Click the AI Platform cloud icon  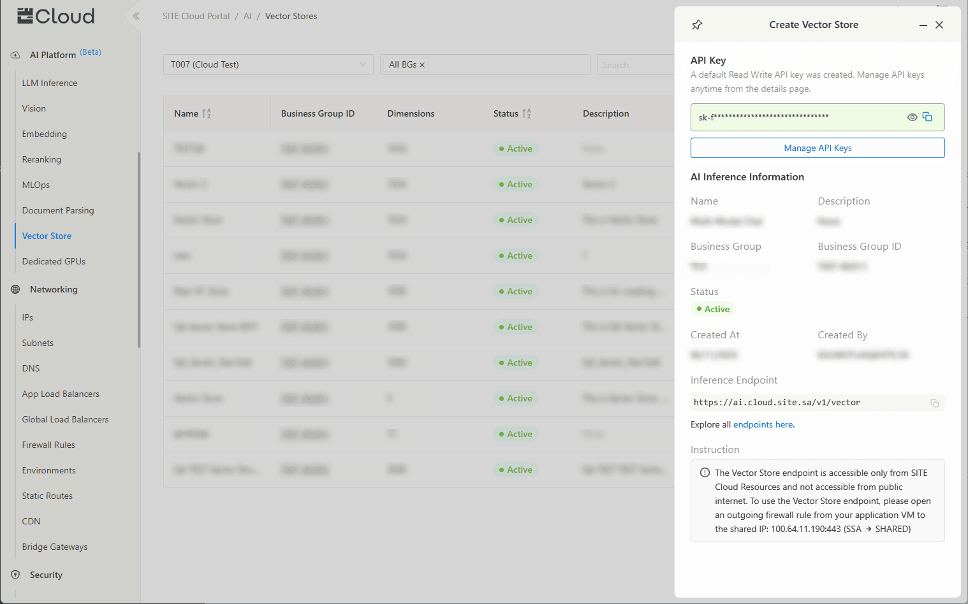(x=15, y=55)
